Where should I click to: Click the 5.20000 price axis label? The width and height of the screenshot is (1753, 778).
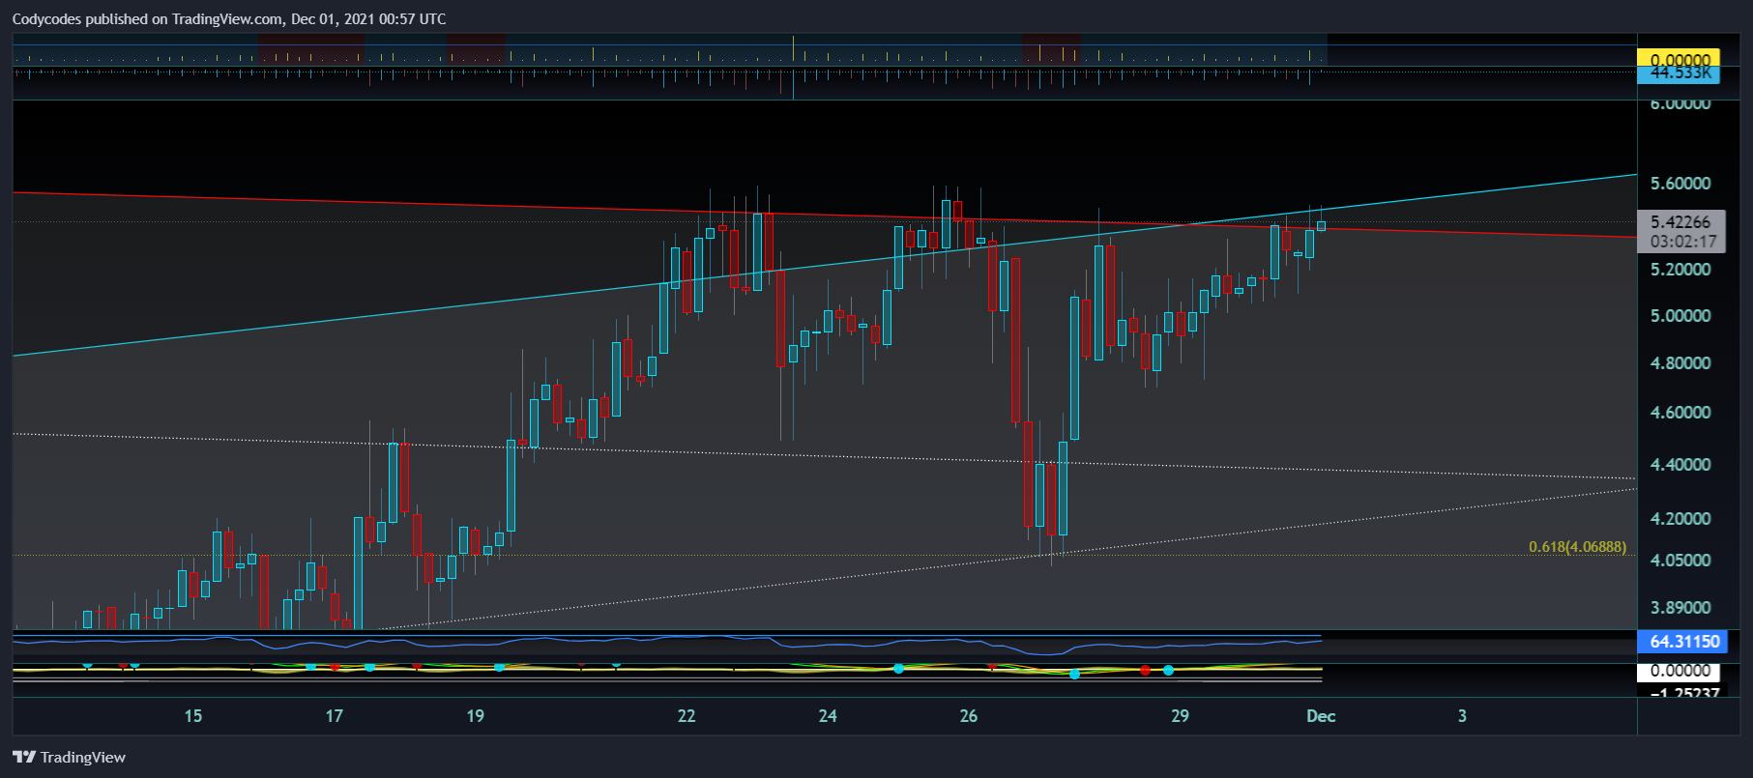(1680, 270)
